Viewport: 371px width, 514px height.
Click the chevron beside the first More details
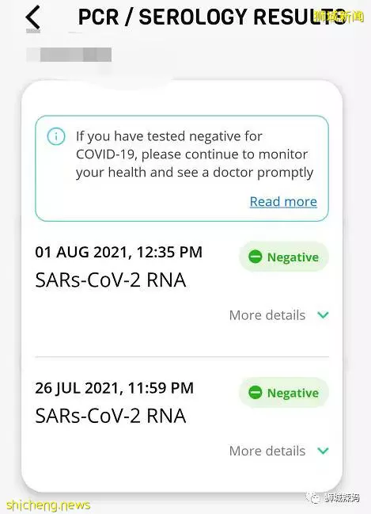pyautogui.click(x=324, y=315)
